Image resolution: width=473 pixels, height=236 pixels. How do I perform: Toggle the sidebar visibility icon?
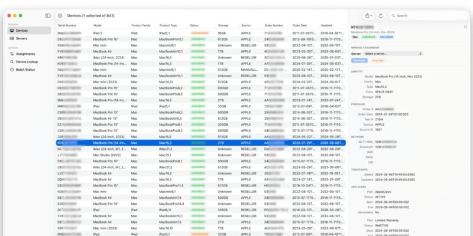(x=48, y=16)
